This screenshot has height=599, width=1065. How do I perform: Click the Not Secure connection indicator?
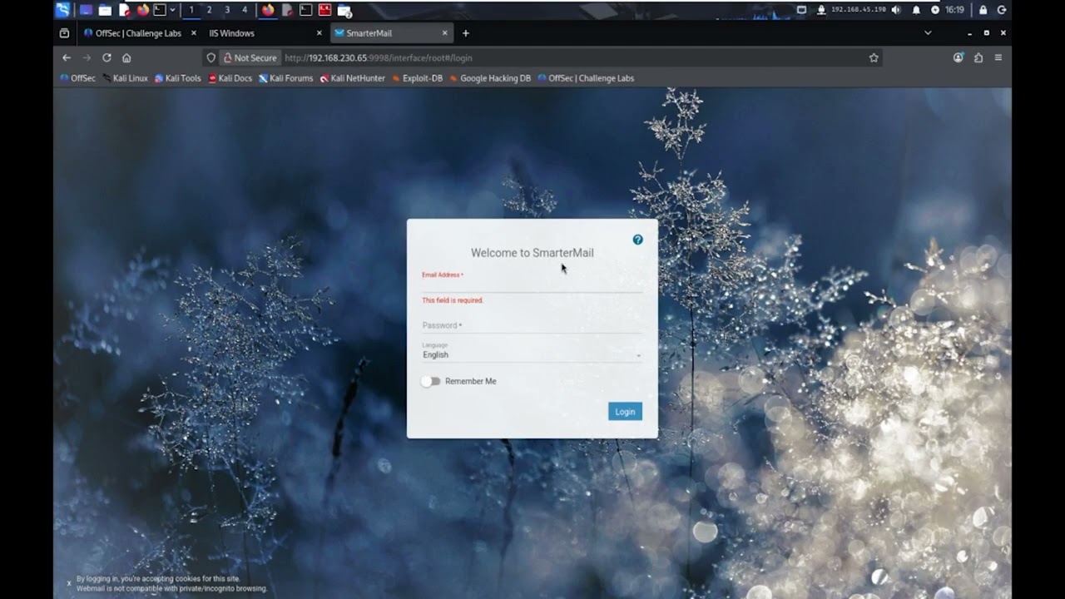249,58
